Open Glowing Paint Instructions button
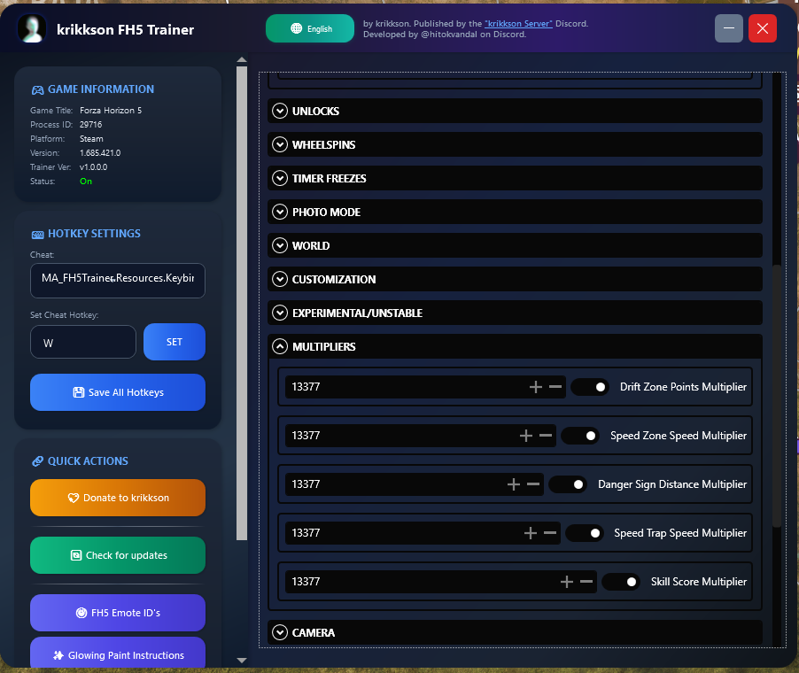Screen dimensions: 799x673 [x=118, y=654]
